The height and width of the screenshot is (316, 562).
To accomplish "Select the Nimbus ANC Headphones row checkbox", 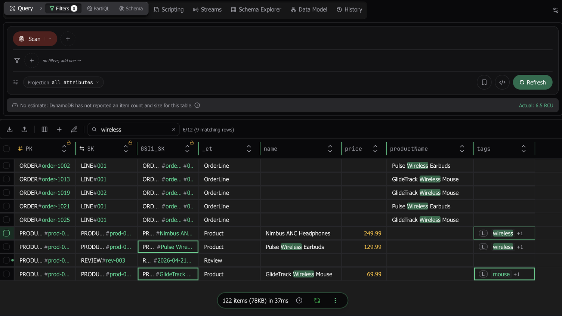I will (6, 233).
